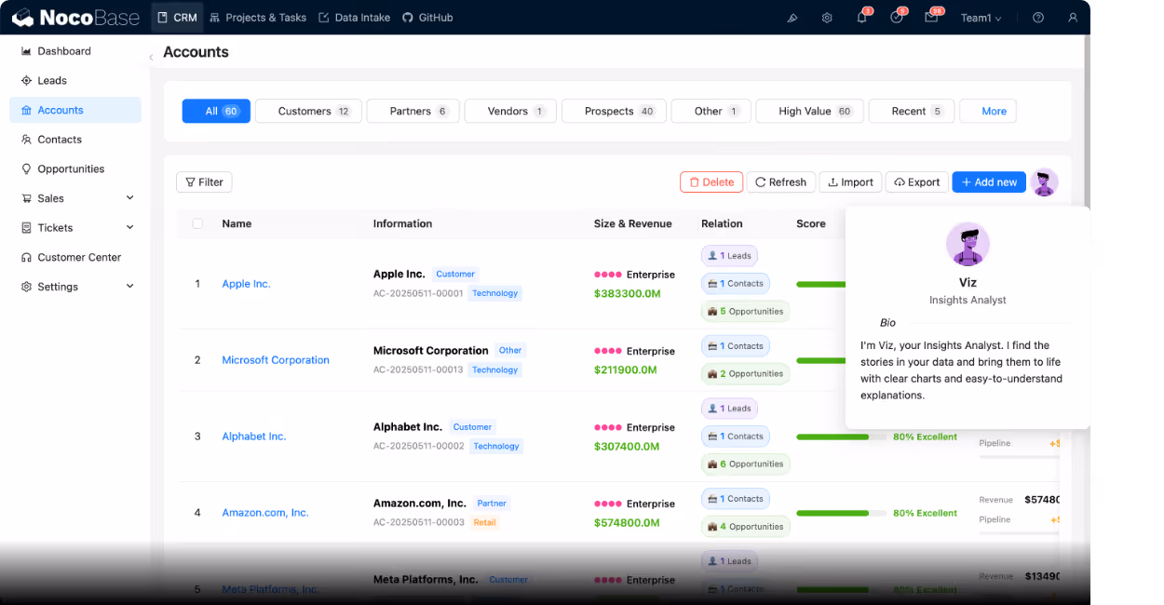Click the Retail tag for Amazon.com

click(x=485, y=523)
